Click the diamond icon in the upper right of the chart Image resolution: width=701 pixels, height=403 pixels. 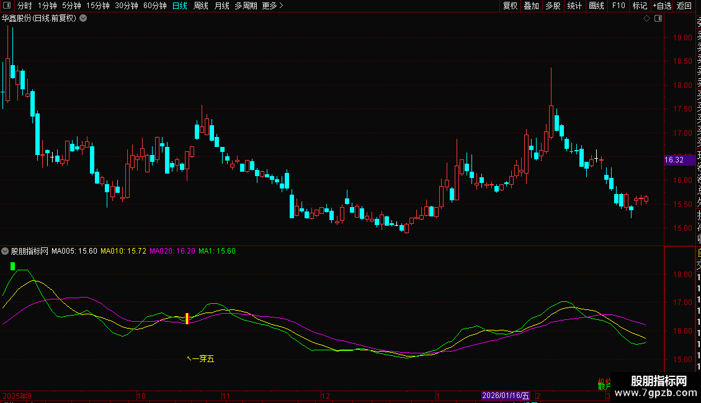tap(646, 19)
